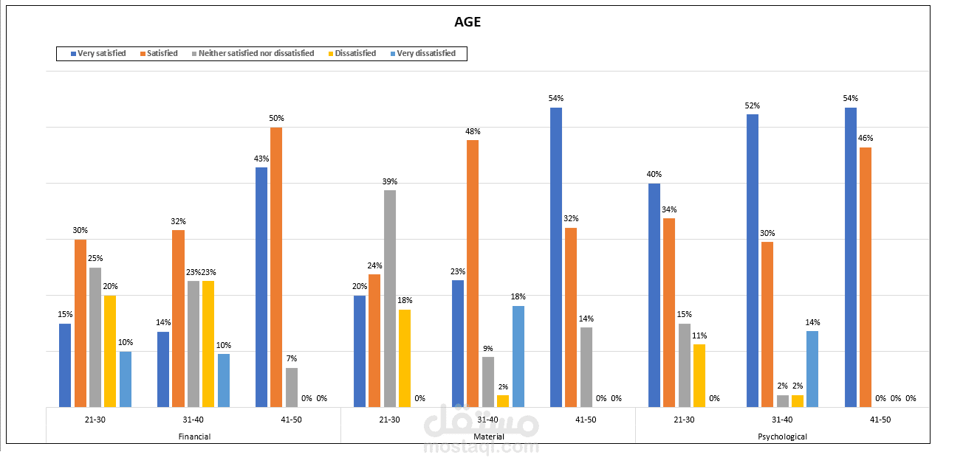Viewport: 963px width, 466px height.
Task: Click the 11% yellow bar in Psychological 21-30
Action: [x=699, y=375]
